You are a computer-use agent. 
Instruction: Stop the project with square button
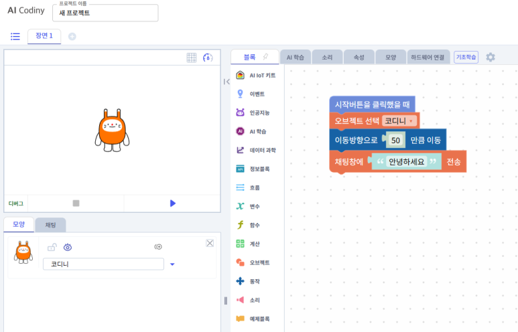tap(76, 203)
